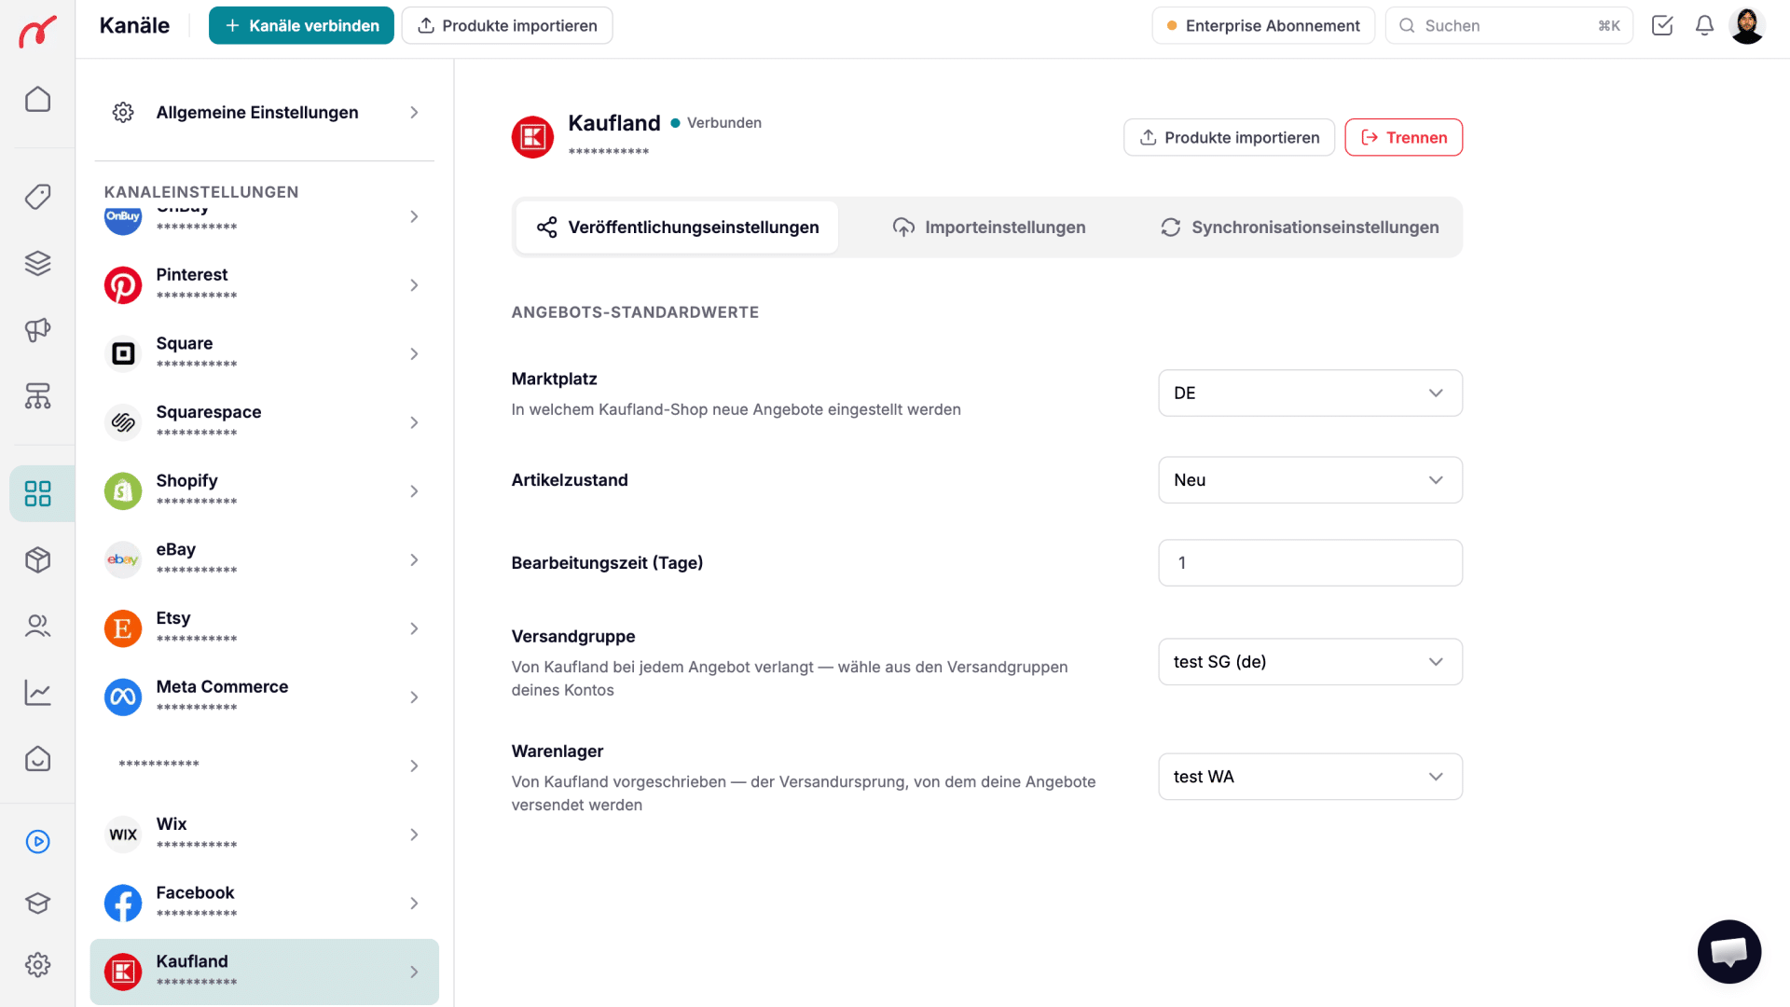This screenshot has width=1790, height=1007.
Task: Open the price tag icon in sidebar
Action: [x=37, y=196]
